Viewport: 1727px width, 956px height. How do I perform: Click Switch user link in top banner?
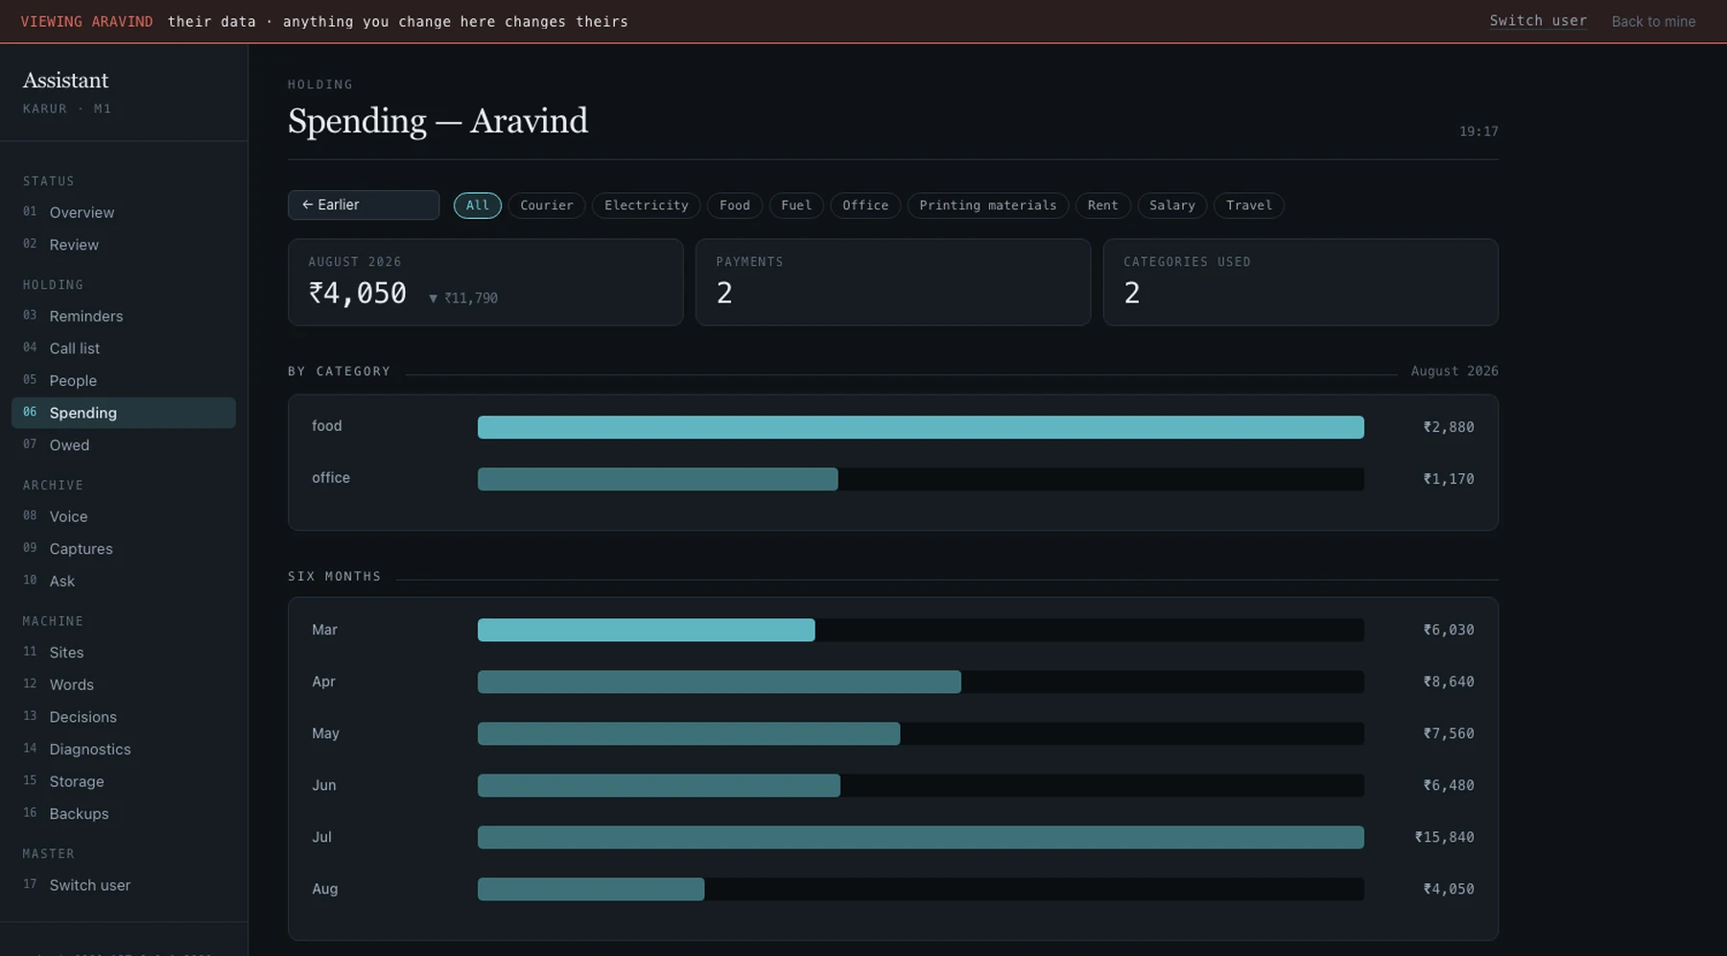(1538, 21)
